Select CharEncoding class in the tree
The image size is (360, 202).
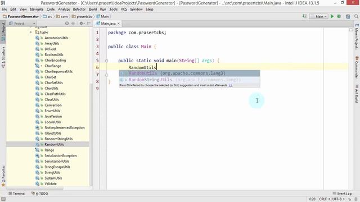tap(55, 60)
